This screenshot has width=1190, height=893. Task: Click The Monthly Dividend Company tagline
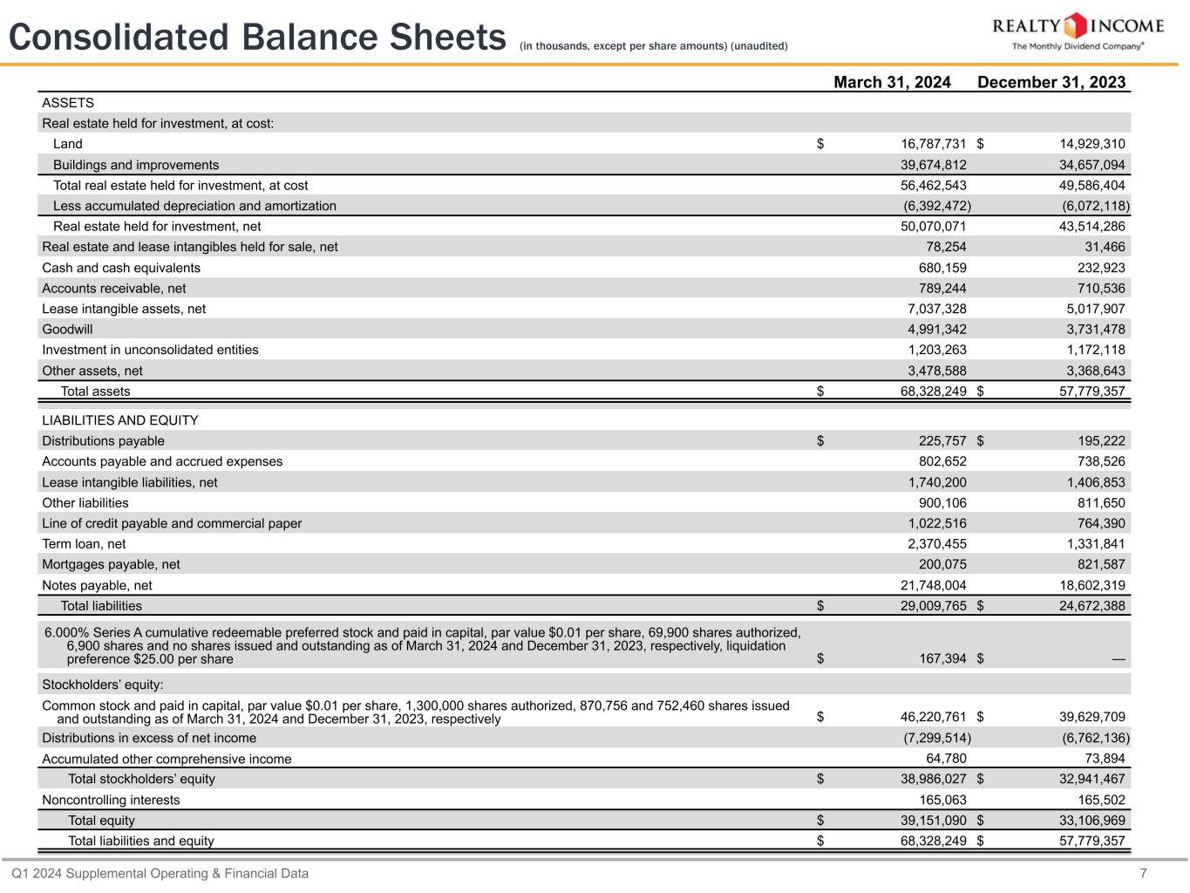pyautogui.click(x=1077, y=46)
